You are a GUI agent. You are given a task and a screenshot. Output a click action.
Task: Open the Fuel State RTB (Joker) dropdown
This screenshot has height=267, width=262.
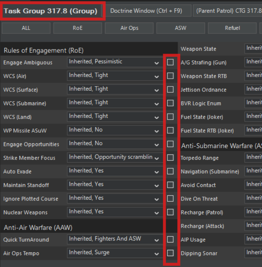click(x=253, y=130)
